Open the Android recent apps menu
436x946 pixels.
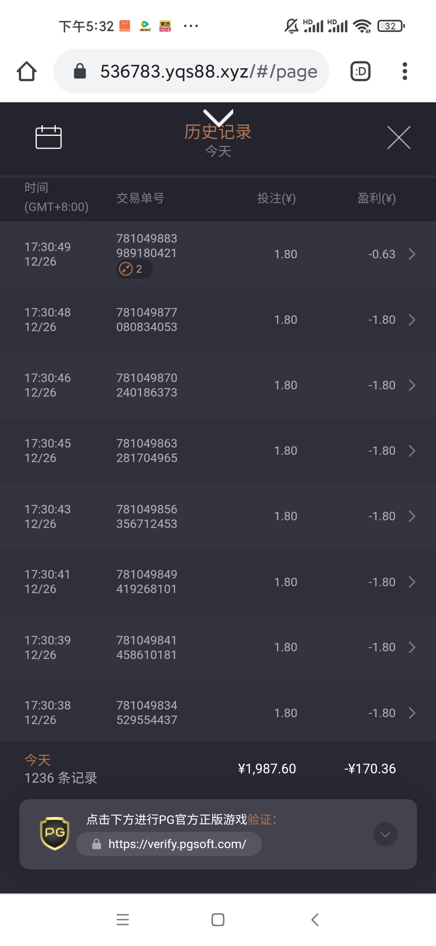click(122, 919)
